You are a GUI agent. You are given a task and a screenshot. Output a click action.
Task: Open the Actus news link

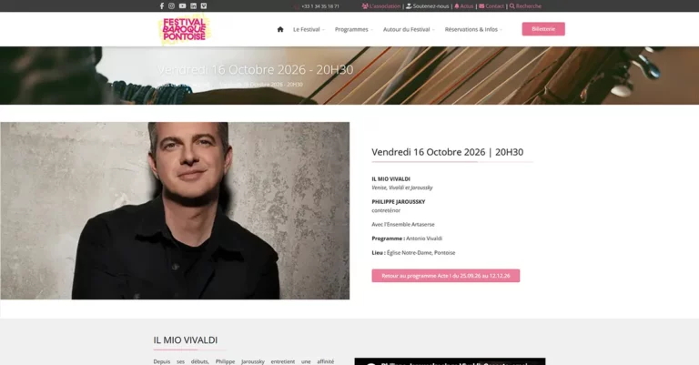point(463,6)
